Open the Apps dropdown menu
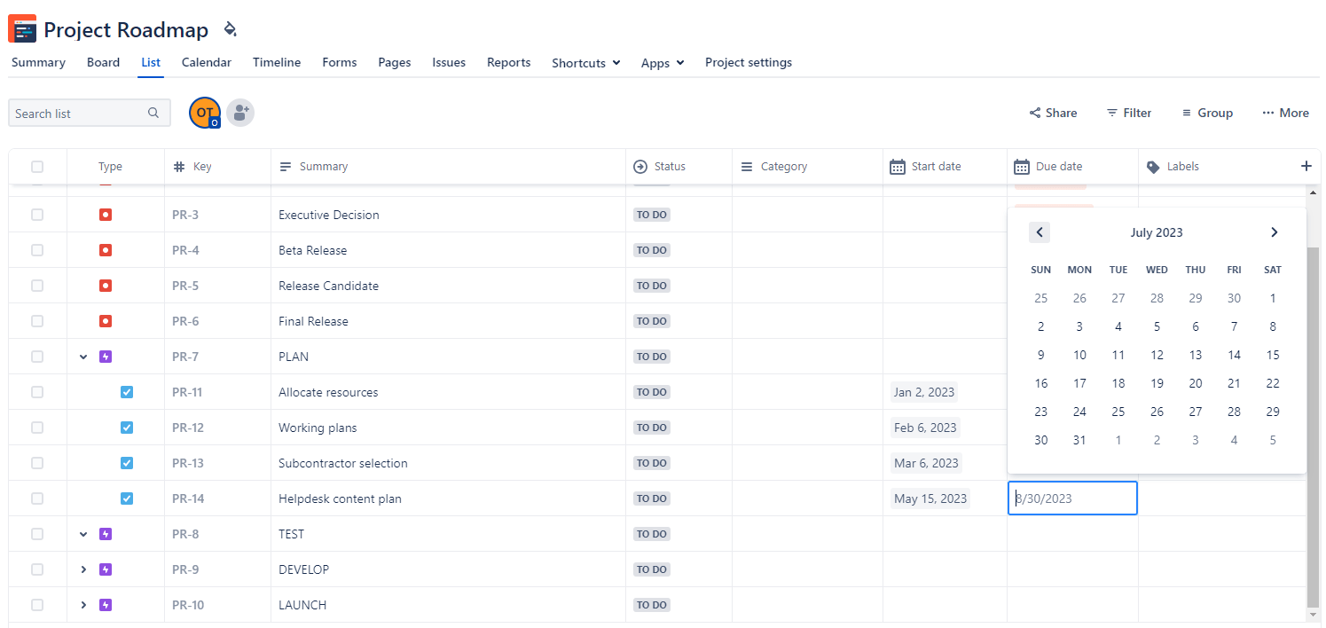This screenshot has height=628, width=1326. coord(662,62)
